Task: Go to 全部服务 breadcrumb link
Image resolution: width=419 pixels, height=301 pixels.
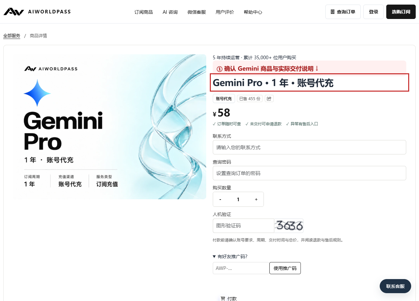Action: pos(12,36)
